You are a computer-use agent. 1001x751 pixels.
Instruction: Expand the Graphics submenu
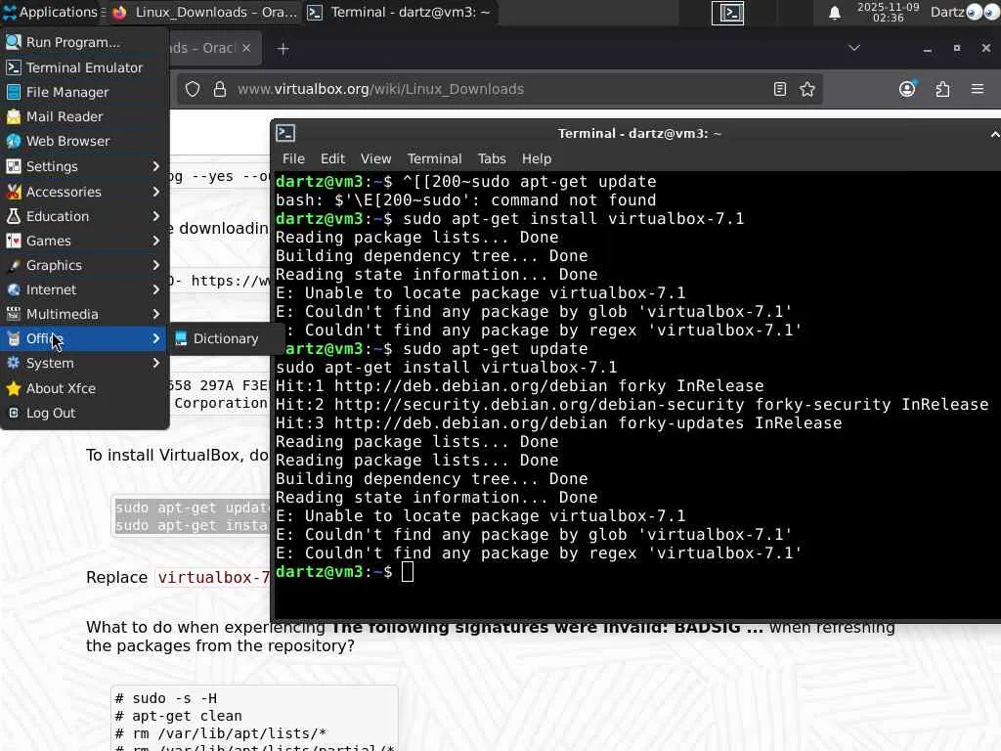click(84, 265)
